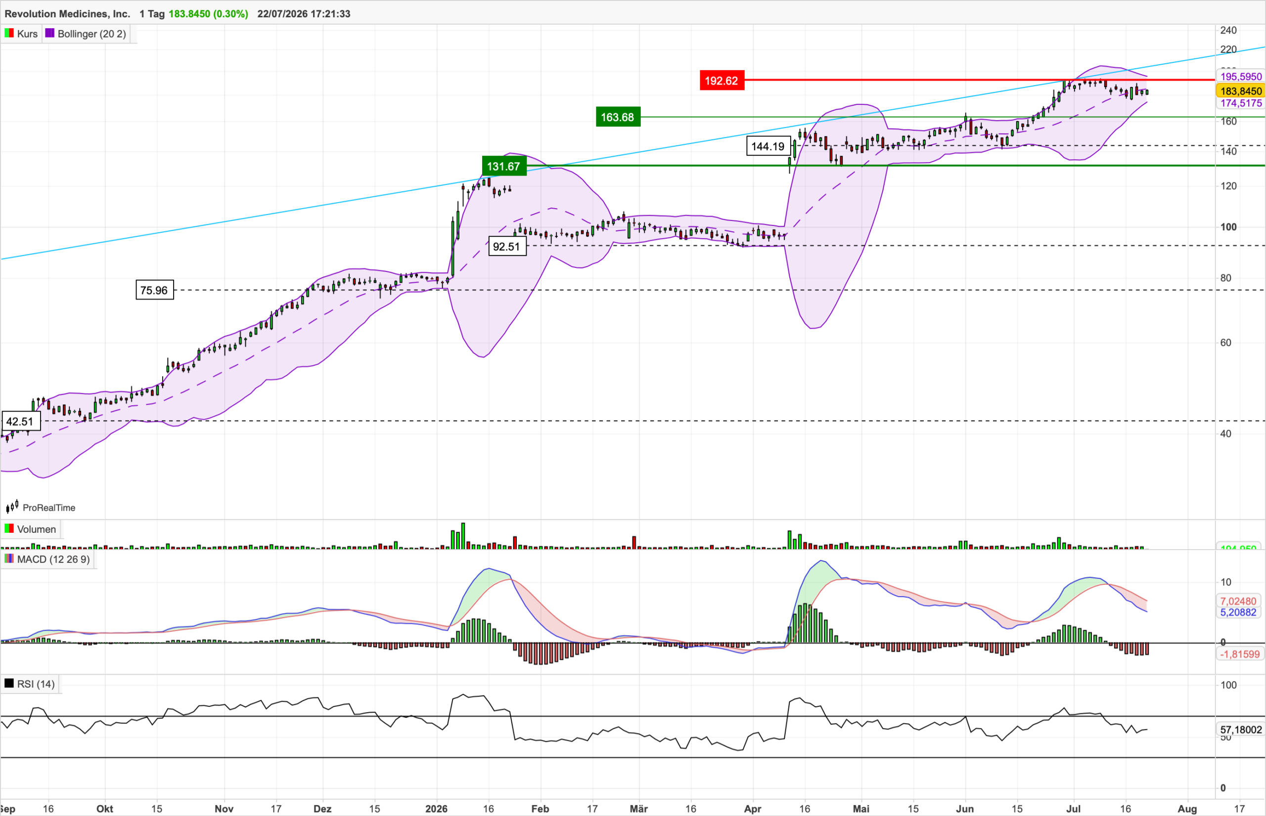Image resolution: width=1266 pixels, height=816 pixels.
Task: Click the Mai label on time axis
Action: coord(861,809)
